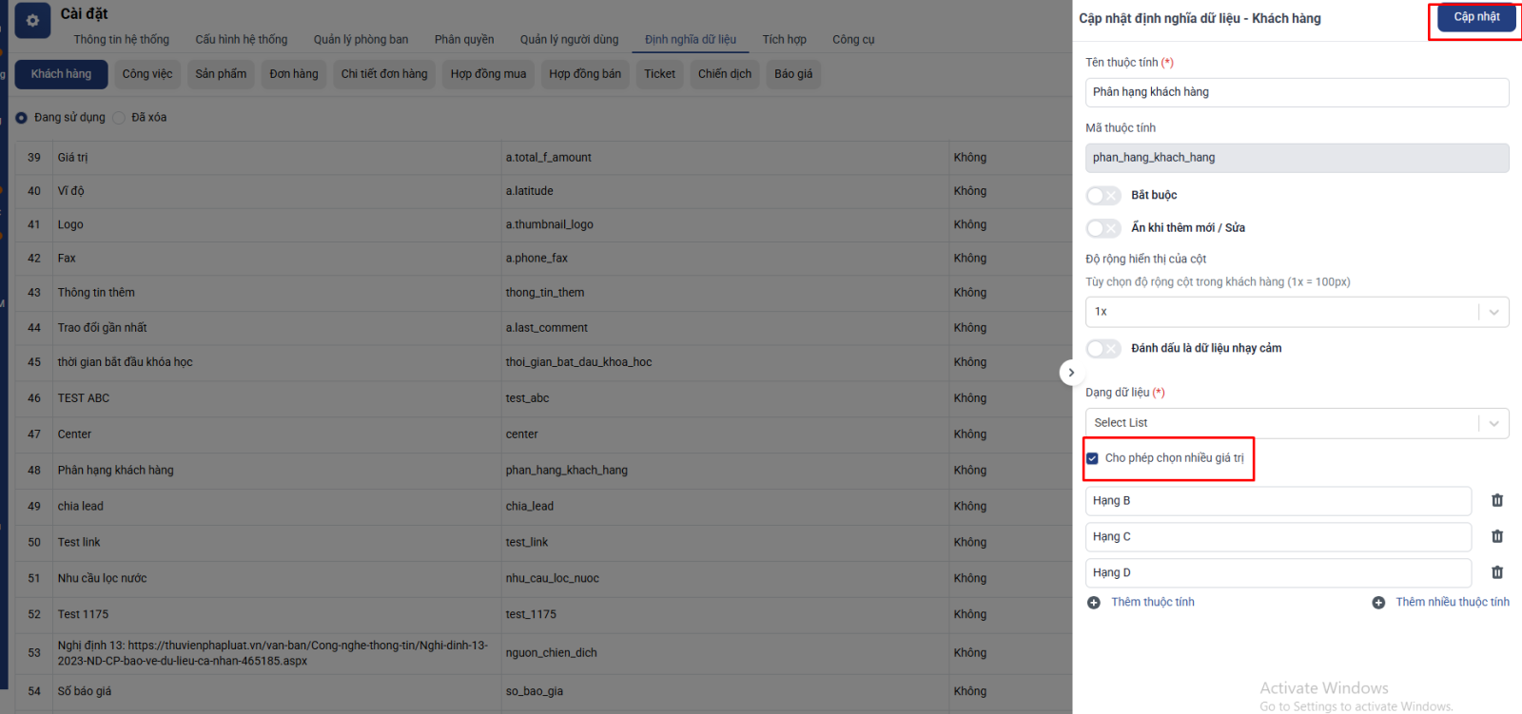
Task: Delete the Hạng D option
Action: [1496, 573]
